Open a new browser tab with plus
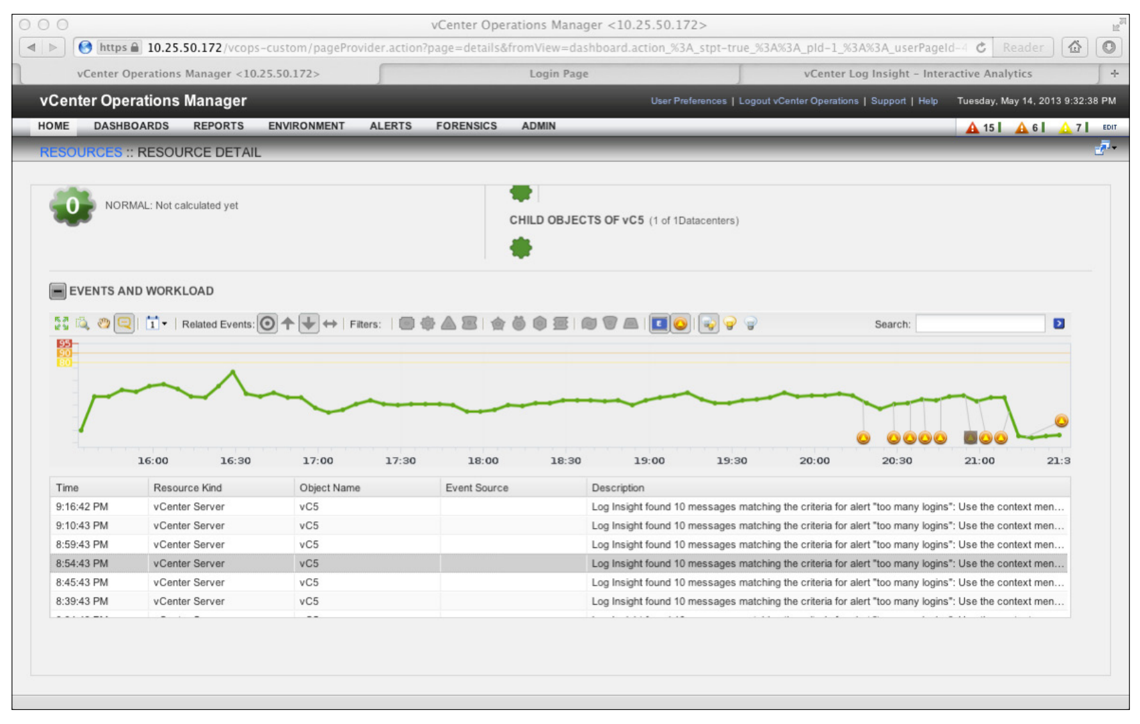Viewport: 1140px width, 724px height. pyautogui.click(x=1115, y=74)
